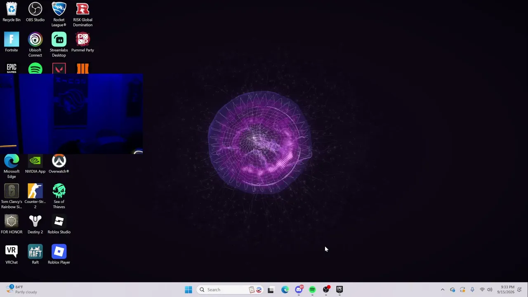This screenshot has width=528, height=297.
Task: Click the Spotify desktop icon
Action: [35, 68]
